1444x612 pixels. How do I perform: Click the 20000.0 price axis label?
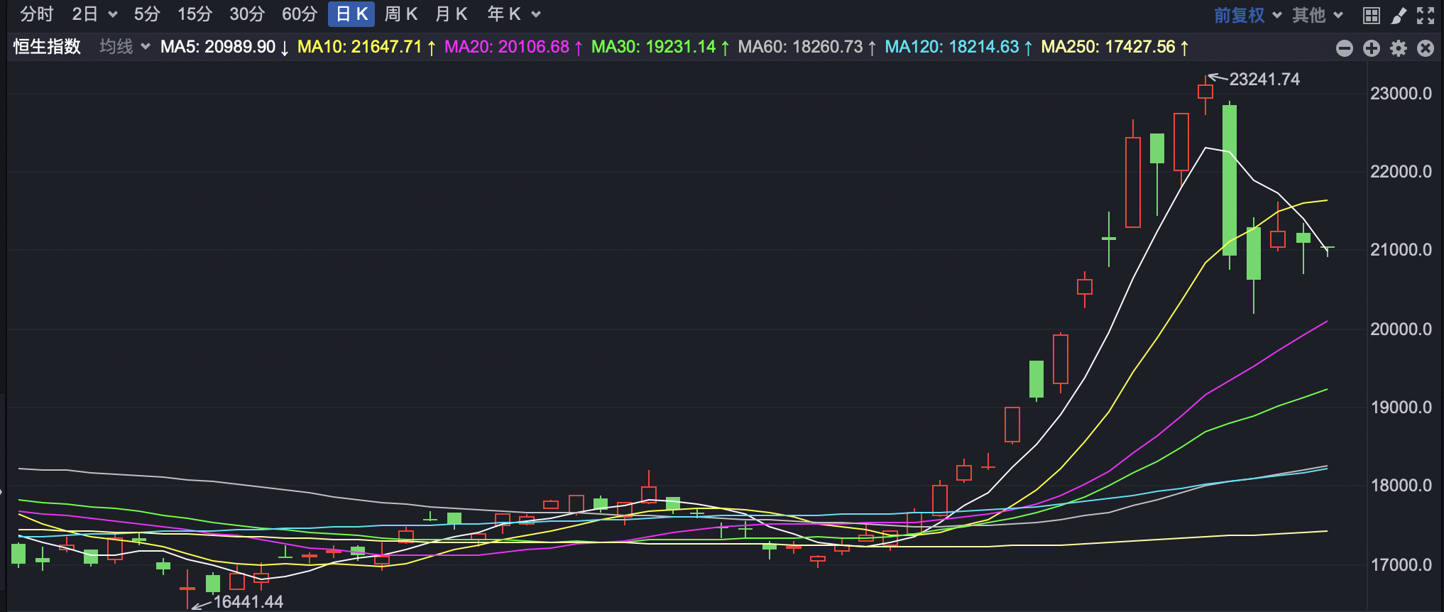point(1401,329)
